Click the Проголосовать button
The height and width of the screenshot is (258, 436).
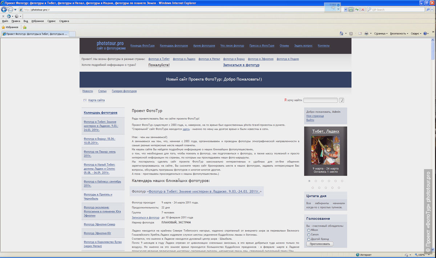click(320, 244)
